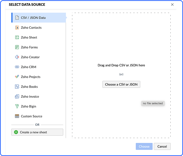Screen dimensions: 183x156
Task: Choose Zoho Sheet from source list
Action: (39, 37)
